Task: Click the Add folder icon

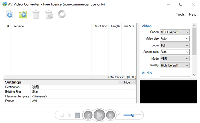Action: click(x=23, y=15)
